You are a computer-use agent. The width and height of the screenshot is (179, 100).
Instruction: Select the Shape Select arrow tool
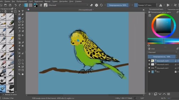click(x=19, y=11)
